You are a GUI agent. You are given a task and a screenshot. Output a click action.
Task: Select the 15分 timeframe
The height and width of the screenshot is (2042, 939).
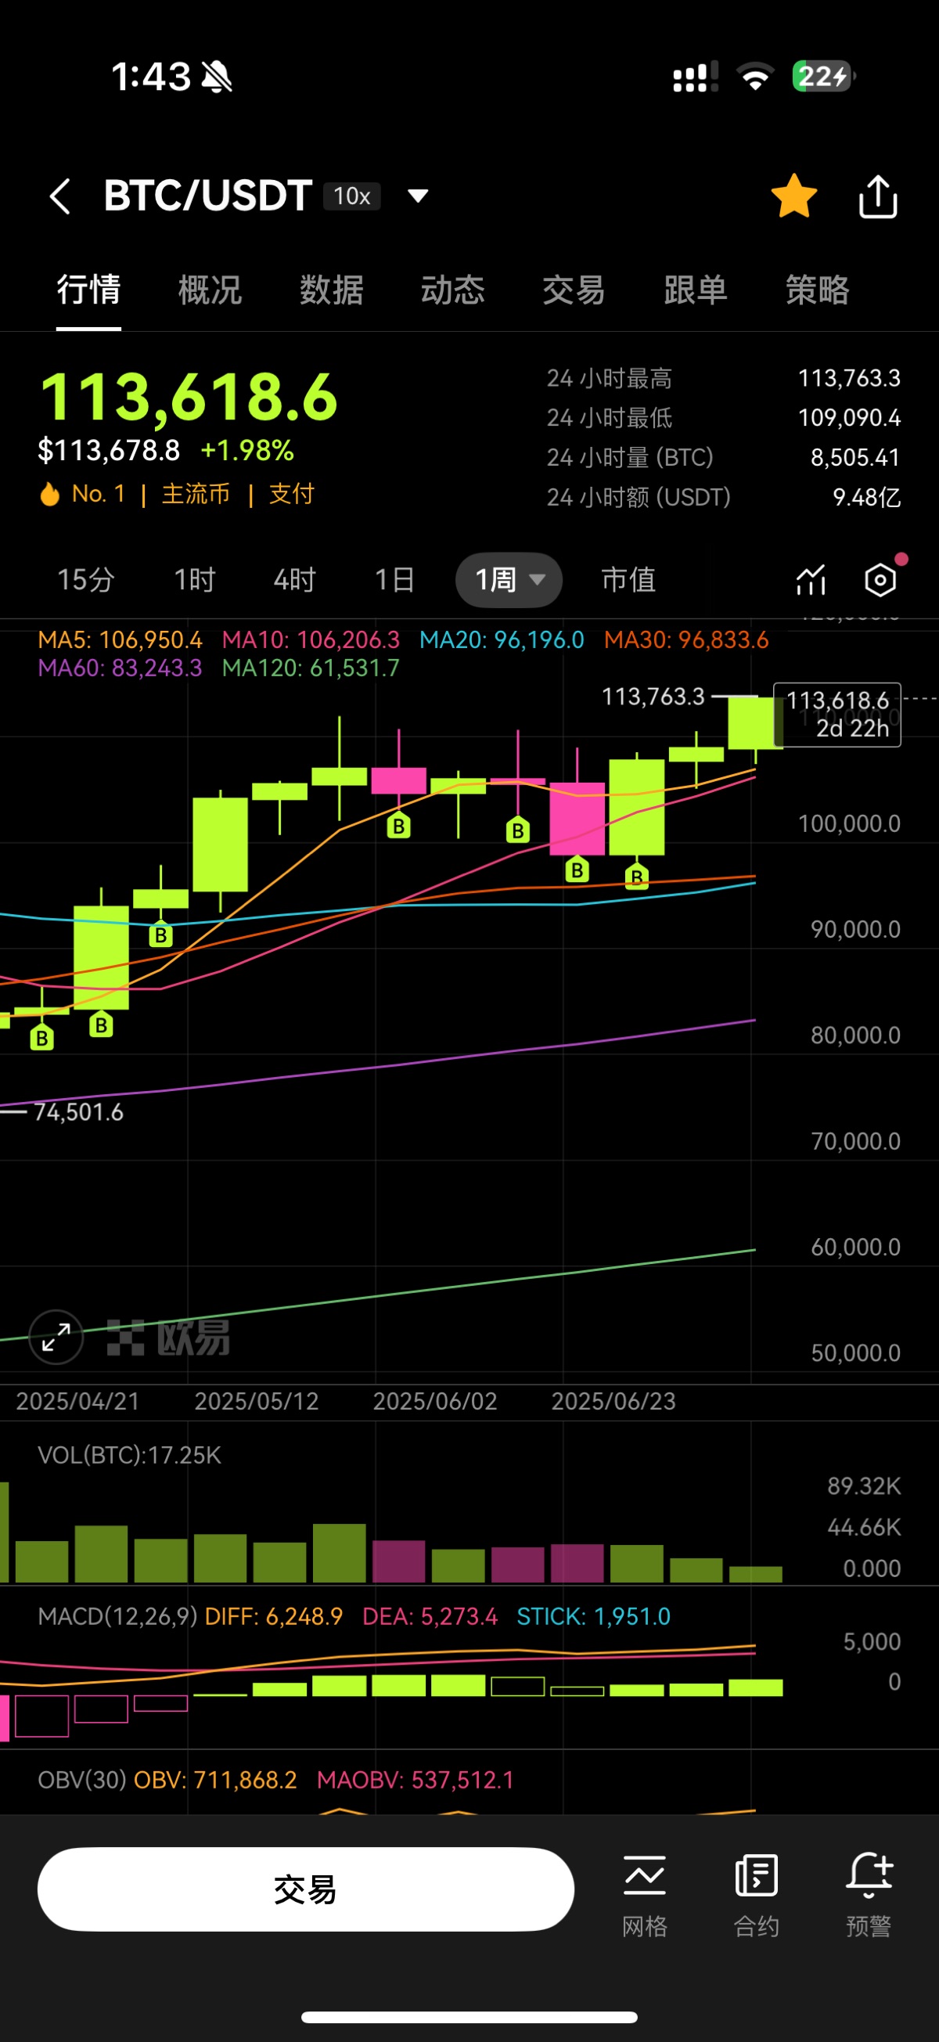point(85,580)
